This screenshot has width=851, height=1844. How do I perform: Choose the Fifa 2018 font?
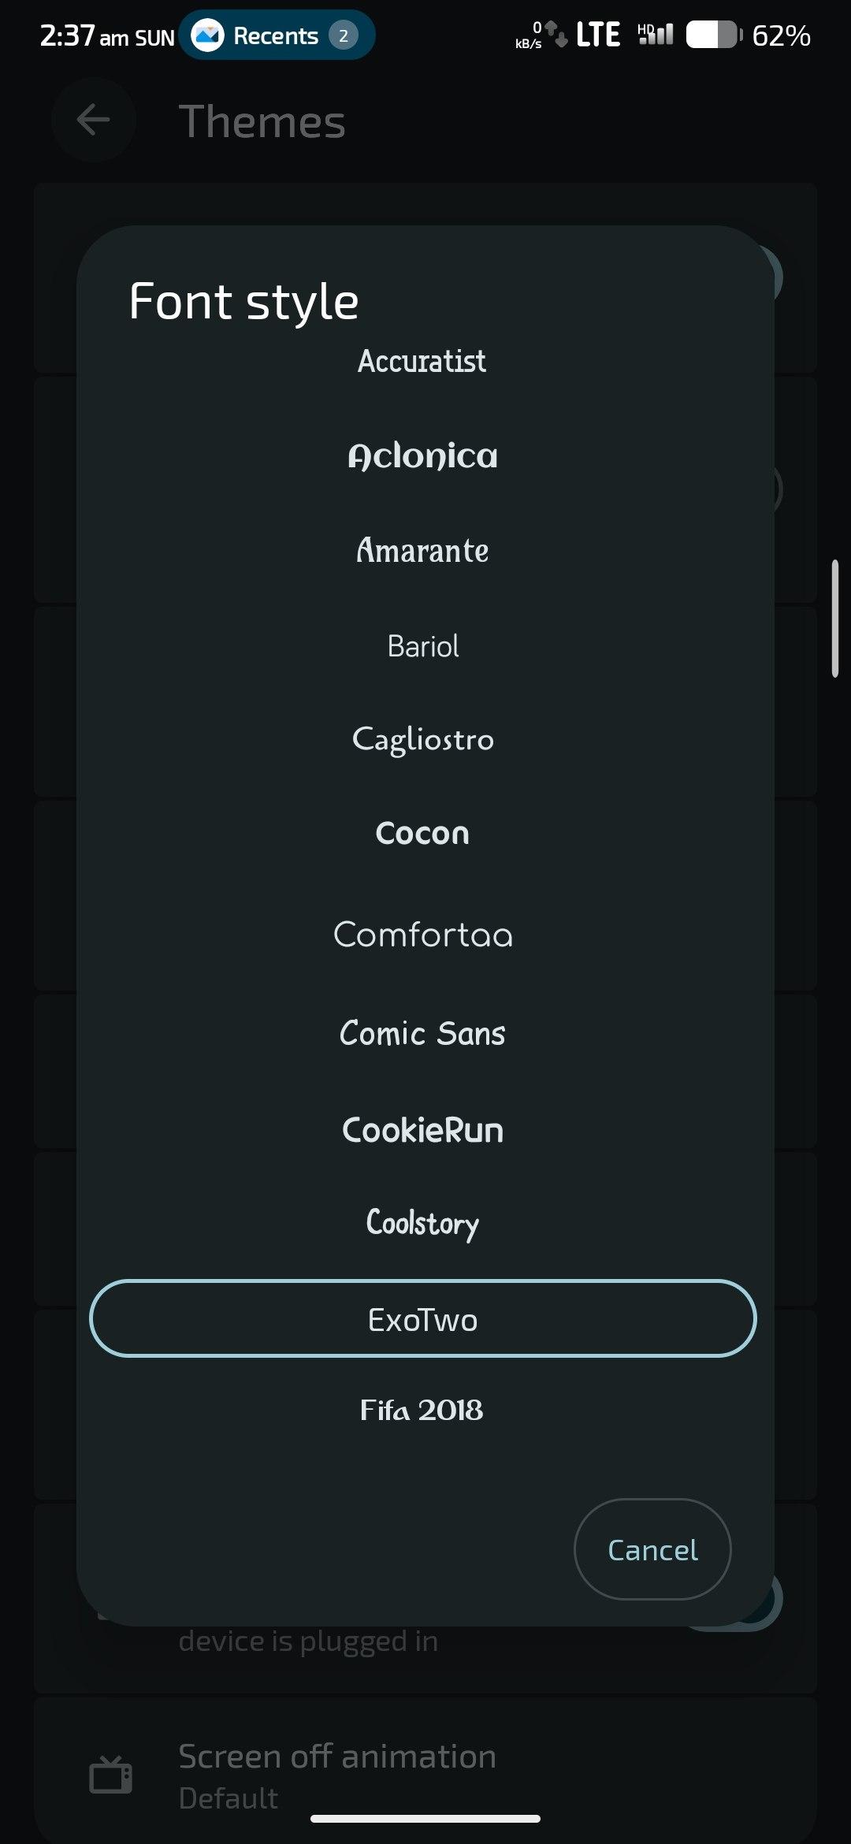(422, 1411)
